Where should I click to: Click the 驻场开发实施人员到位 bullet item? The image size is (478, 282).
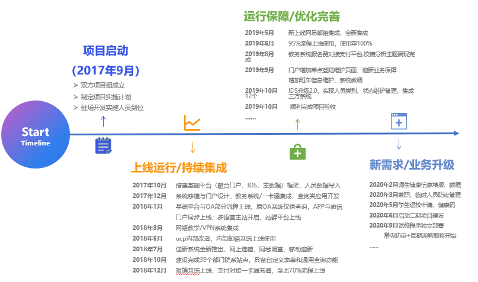tap(111, 108)
